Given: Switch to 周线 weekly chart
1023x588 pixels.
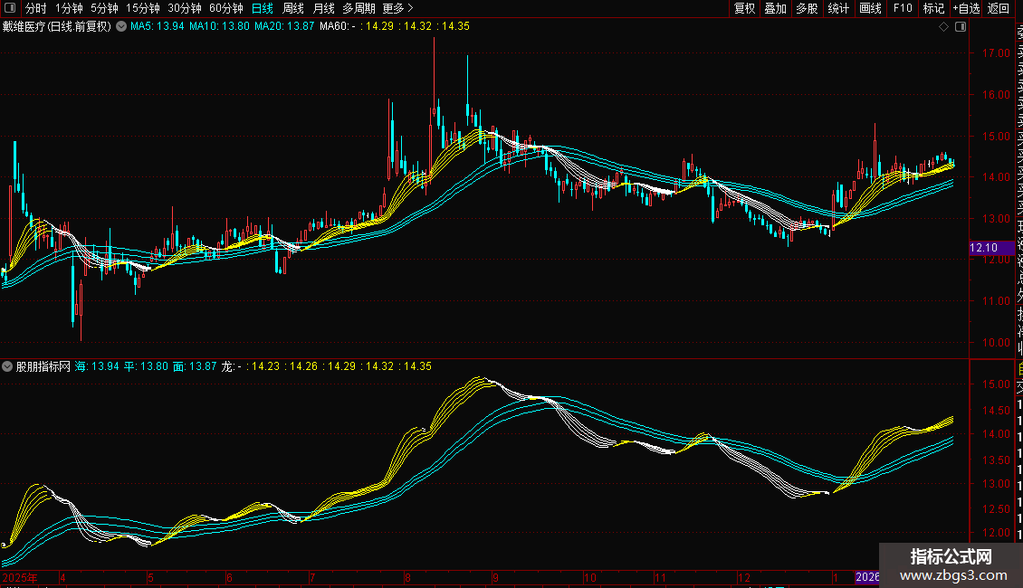Looking at the screenshot, I should tap(293, 8).
